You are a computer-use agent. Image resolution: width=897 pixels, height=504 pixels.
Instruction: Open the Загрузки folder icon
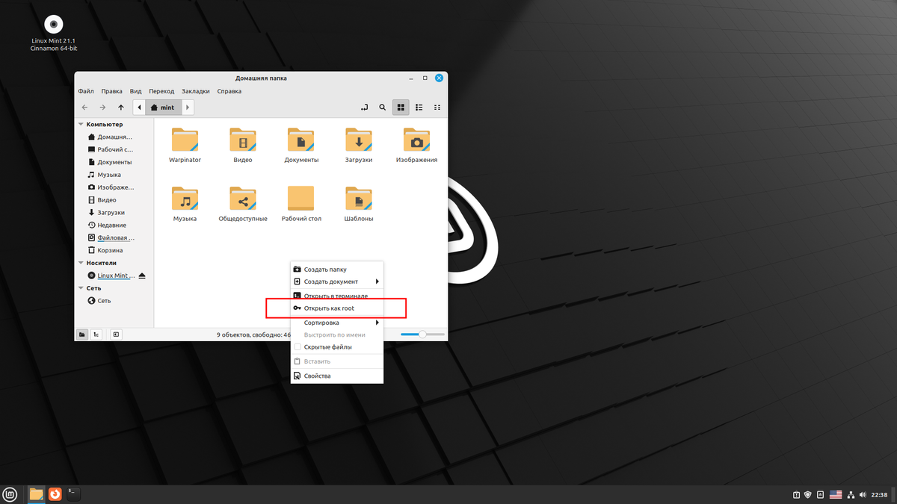coord(358,140)
